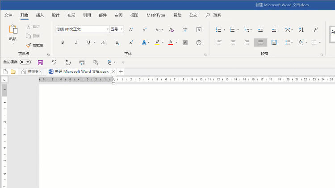Sort text A to Z icon
Image resolution: width=335 pixels, height=188 pixels.
coord(301,29)
